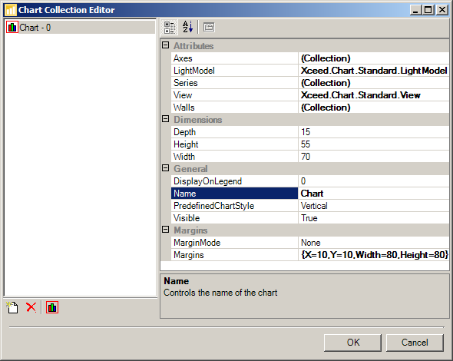
Task: Switch property grid to Categorized view
Action: coord(169,28)
